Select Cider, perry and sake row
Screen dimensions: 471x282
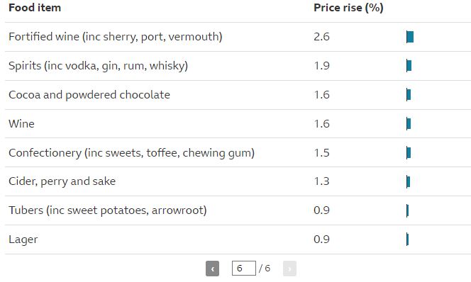tap(238, 181)
